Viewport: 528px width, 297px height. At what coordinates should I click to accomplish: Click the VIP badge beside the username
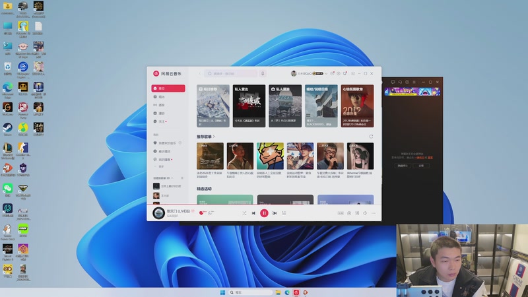click(x=318, y=73)
